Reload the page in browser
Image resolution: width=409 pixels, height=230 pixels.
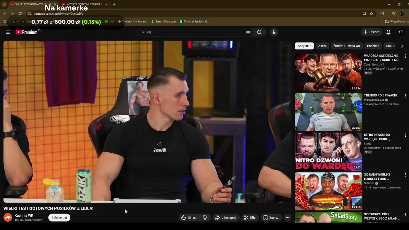click(20, 13)
